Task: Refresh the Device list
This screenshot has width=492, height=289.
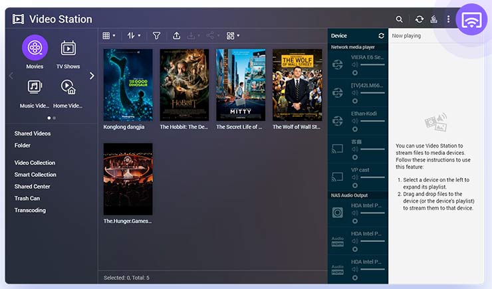Action: click(x=381, y=36)
